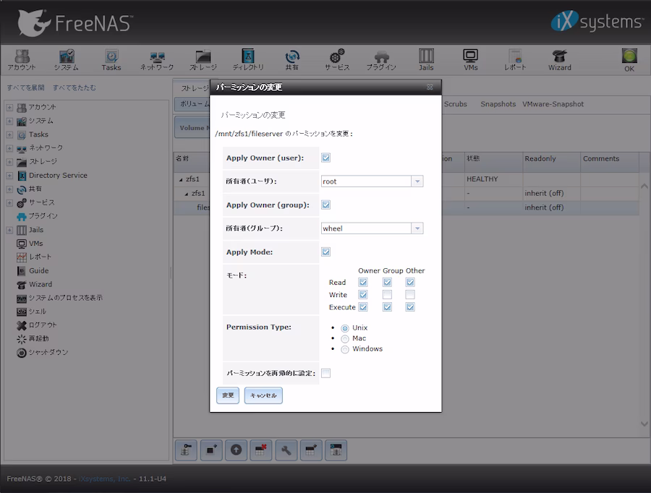This screenshot has width=651, height=493.
Task: Expand Tasks tree node
Action: (x=9, y=134)
